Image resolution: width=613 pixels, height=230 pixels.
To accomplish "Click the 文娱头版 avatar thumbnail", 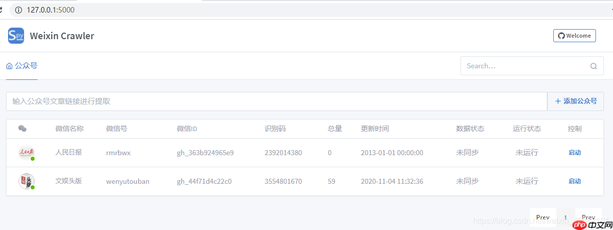I will 27,181.
